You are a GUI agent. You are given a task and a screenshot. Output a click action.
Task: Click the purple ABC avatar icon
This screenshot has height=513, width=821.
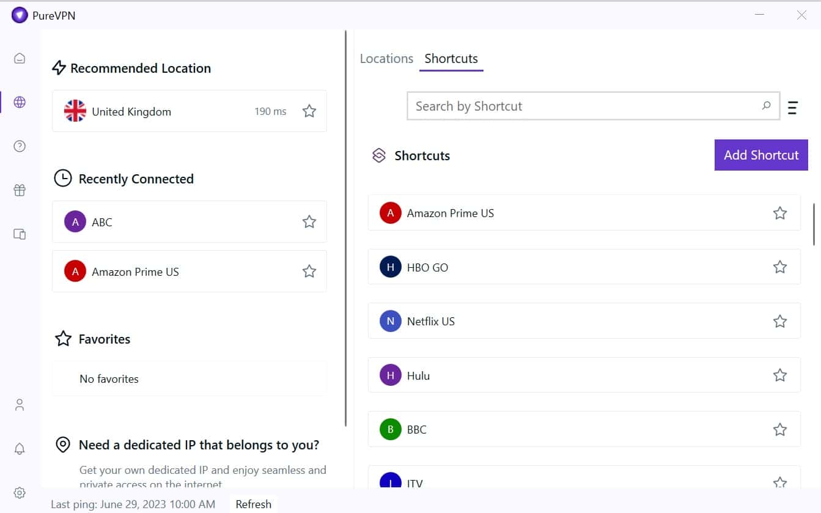click(x=75, y=222)
